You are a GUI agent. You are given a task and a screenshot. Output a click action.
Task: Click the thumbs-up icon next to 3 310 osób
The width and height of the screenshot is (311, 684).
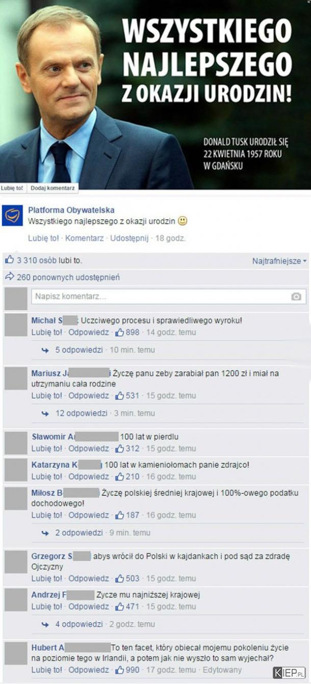tap(9, 260)
